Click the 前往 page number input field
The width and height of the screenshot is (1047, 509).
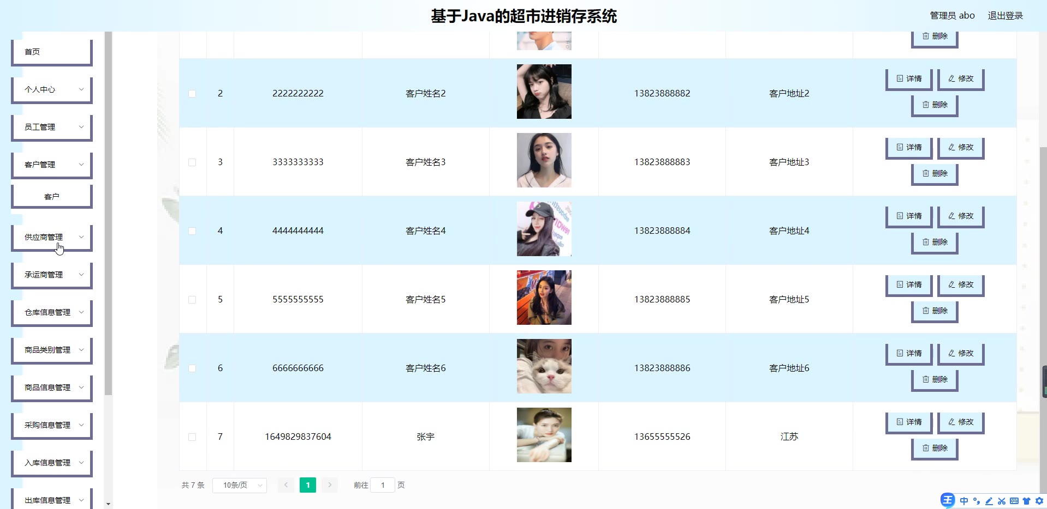pos(383,485)
